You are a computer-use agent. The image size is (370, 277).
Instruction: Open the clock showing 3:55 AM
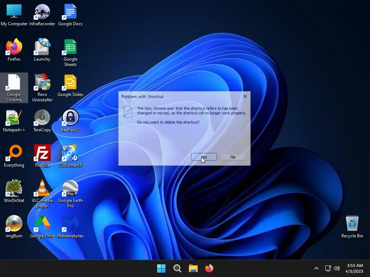click(x=354, y=268)
